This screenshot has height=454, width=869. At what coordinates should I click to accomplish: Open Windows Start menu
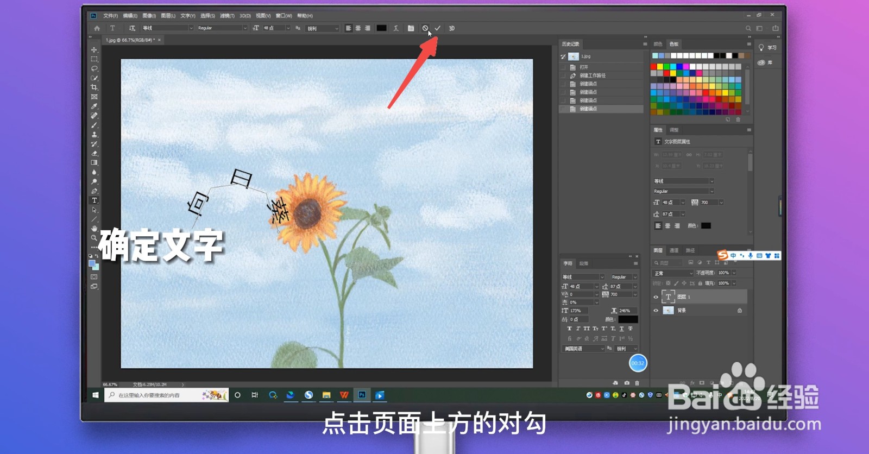[x=95, y=395]
